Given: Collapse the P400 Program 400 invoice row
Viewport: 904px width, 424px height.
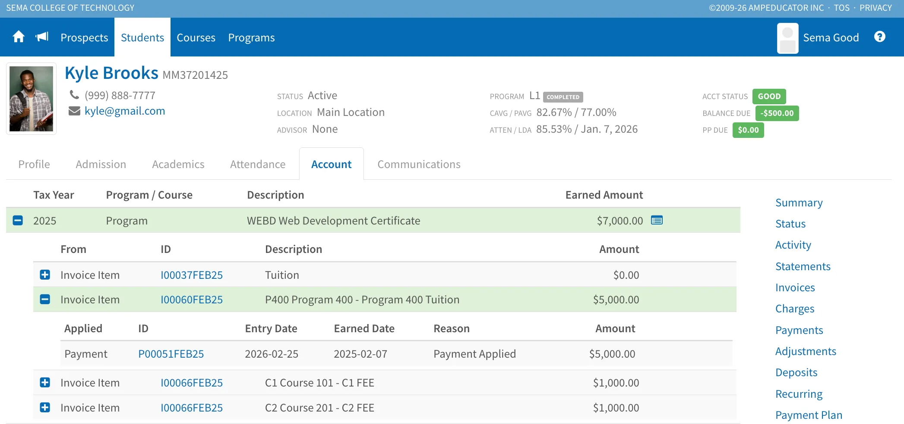Looking at the screenshot, I should (45, 299).
